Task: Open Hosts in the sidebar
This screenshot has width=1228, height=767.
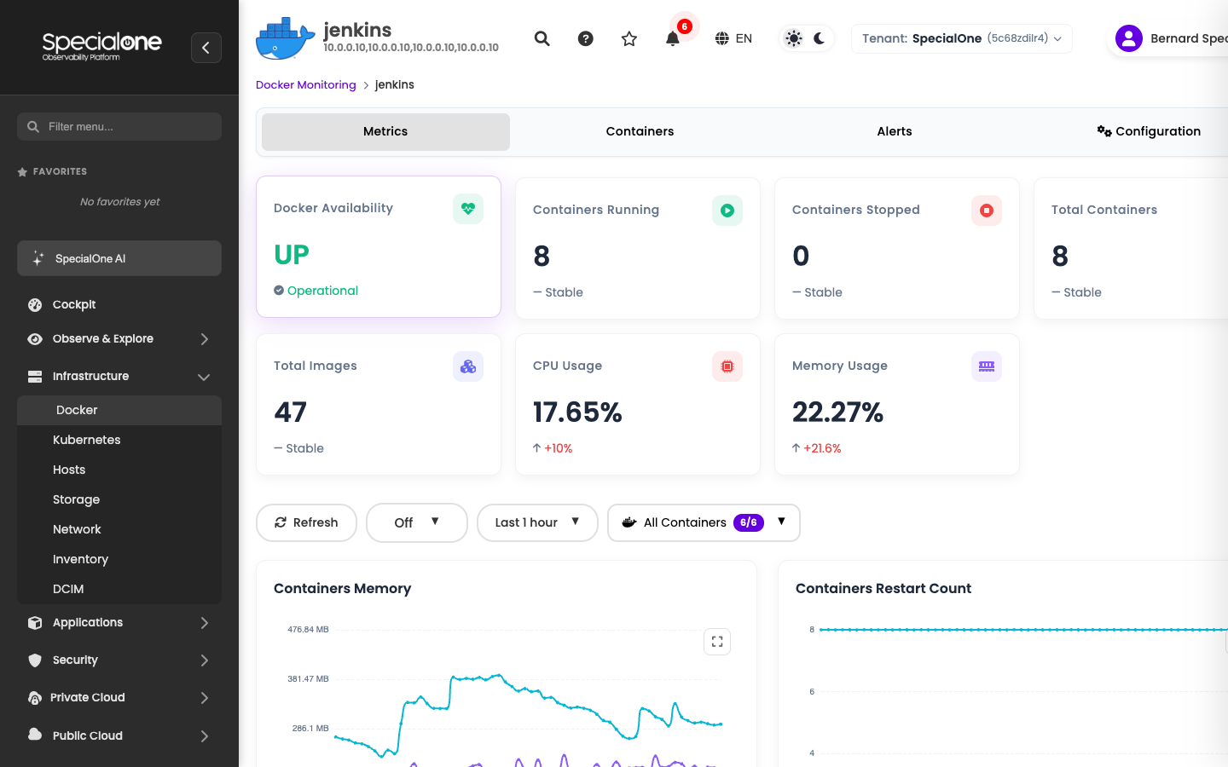Action: click(119, 470)
